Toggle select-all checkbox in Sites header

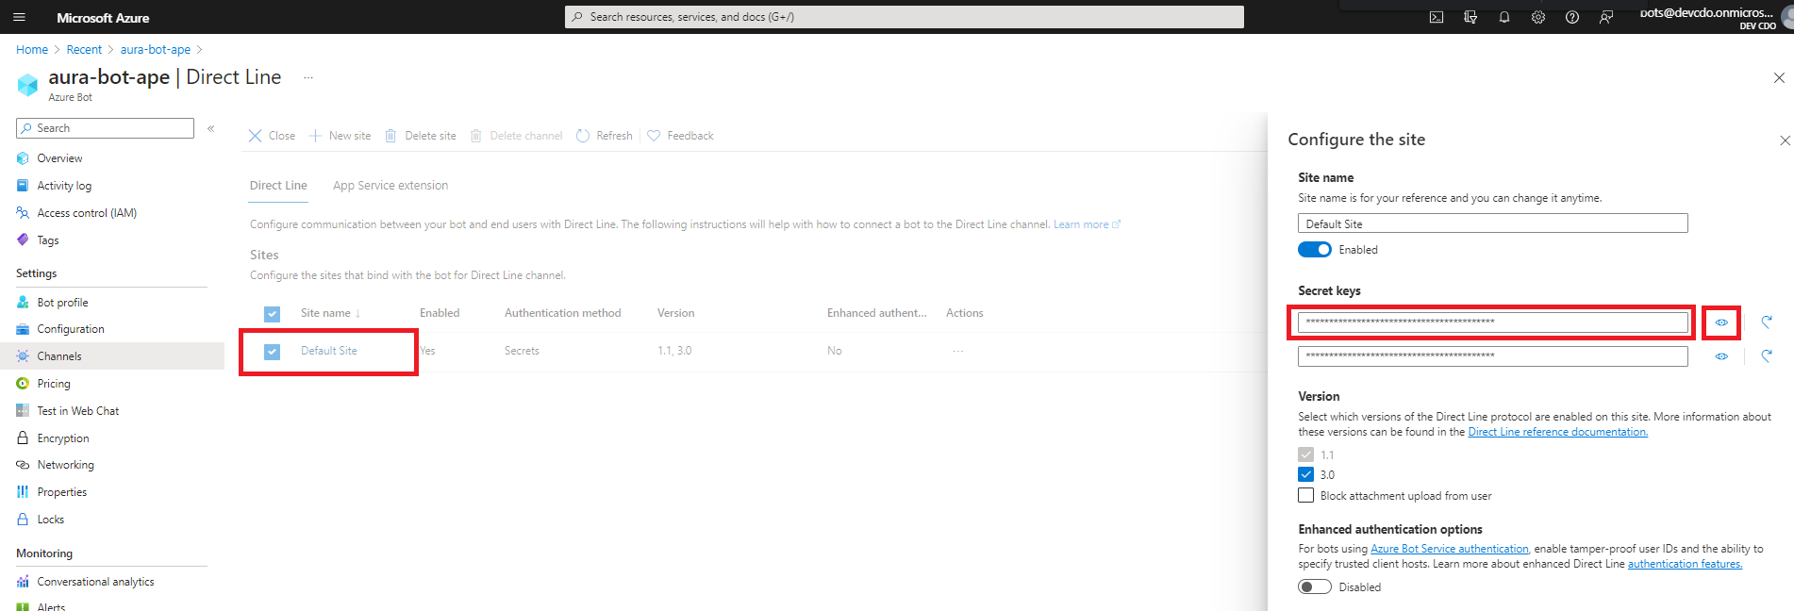pyautogui.click(x=272, y=314)
